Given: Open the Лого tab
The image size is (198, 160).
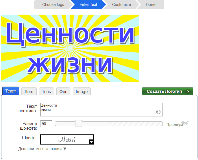Looking at the screenshot, I should (x=29, y=91).
